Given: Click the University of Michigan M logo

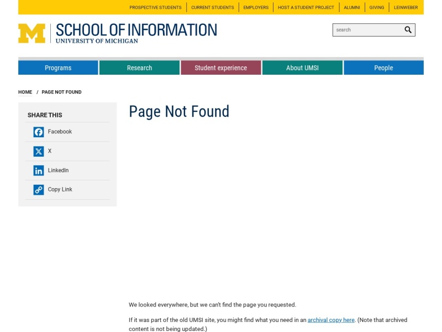Looking at the screenshot, I should [31, 33].
